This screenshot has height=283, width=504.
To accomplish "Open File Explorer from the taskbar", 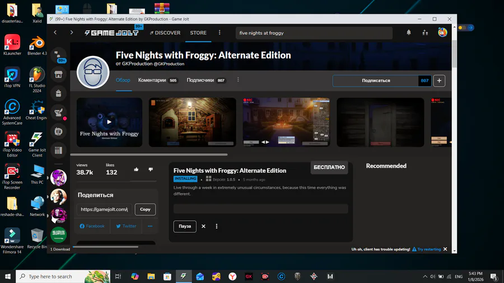I will pos(151,276).
